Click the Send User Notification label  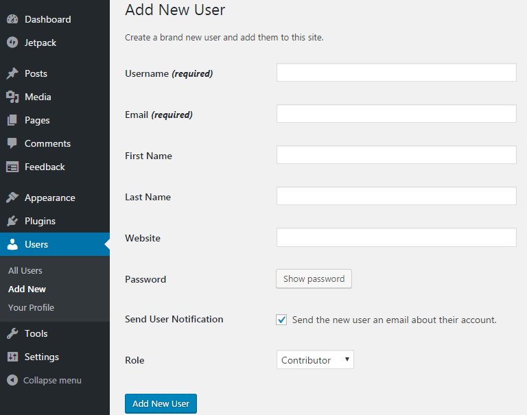click(x=174, y=319)
